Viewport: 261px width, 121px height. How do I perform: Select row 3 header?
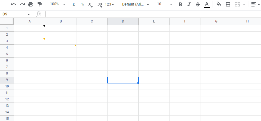[7, 41]
